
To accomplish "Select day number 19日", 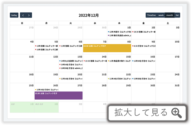I will pyautogui.click(x=56, y=75).
